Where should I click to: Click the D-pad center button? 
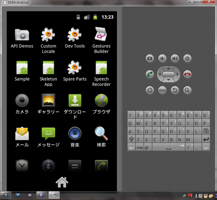coord(168,74)
